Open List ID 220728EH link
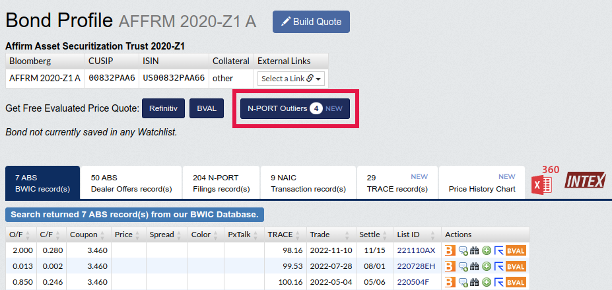This screenshot has height=290, width=612. (416, 266)
